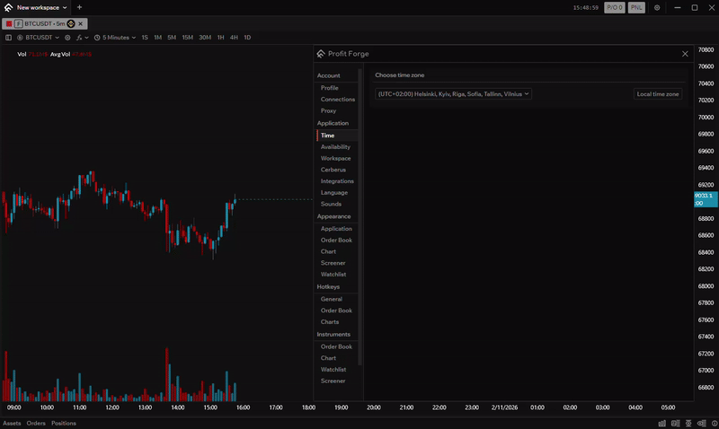Expand the chevron next to the fx icon
719x429 pixels.
click(x=86, y=38)
